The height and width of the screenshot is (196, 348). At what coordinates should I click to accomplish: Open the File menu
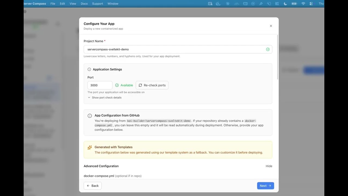(53, 4)
